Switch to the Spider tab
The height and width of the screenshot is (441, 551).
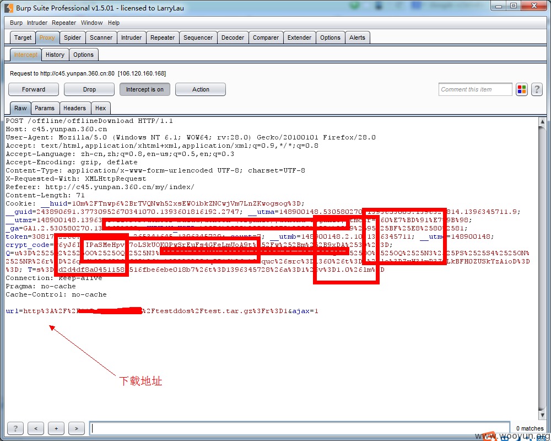pyautogui.click(x=72, y=37)
